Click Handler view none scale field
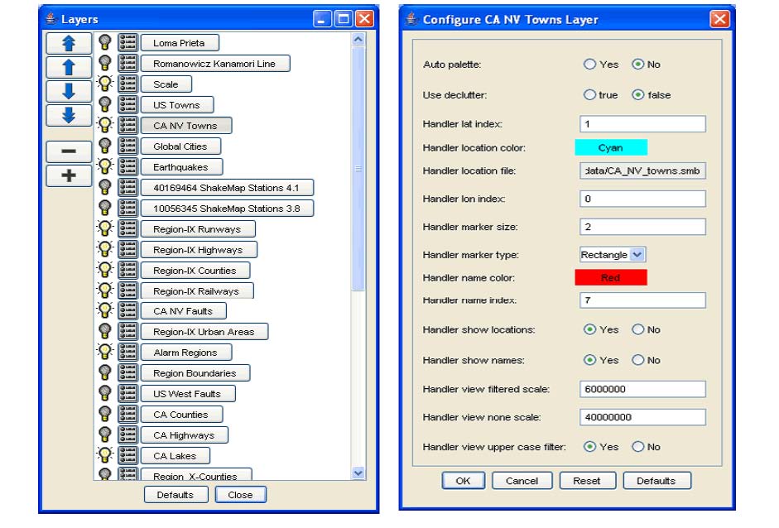This screenshot has height=528, width=779. click(642, 417)
